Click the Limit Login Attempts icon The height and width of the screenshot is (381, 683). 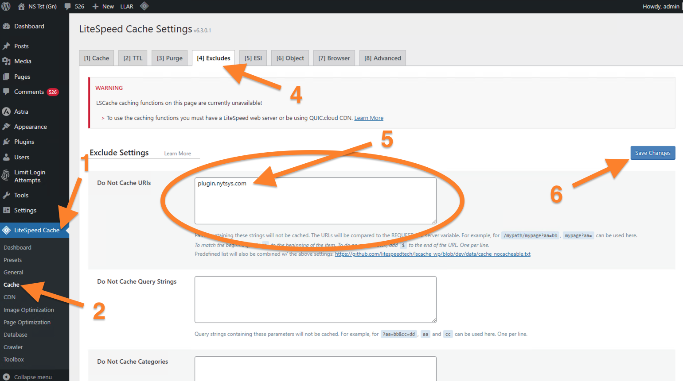pyautogui.click(x=6, y=176)
